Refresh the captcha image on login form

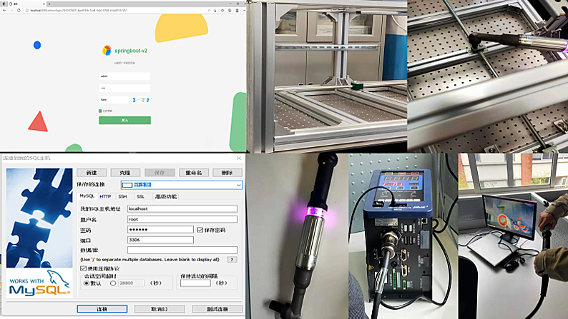coord(140,99)
